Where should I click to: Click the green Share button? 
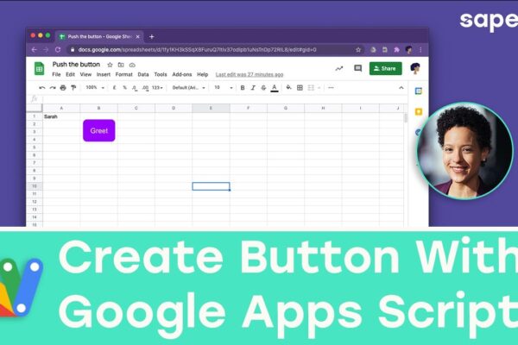point(386,68)
